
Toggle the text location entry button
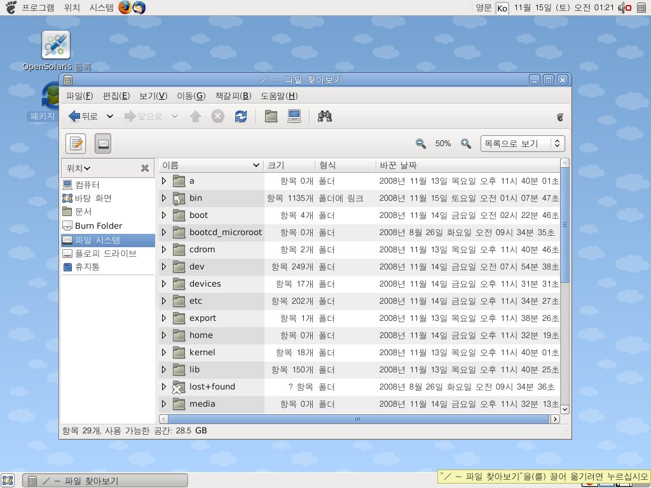pyautogui.click(x=76, y=144)
